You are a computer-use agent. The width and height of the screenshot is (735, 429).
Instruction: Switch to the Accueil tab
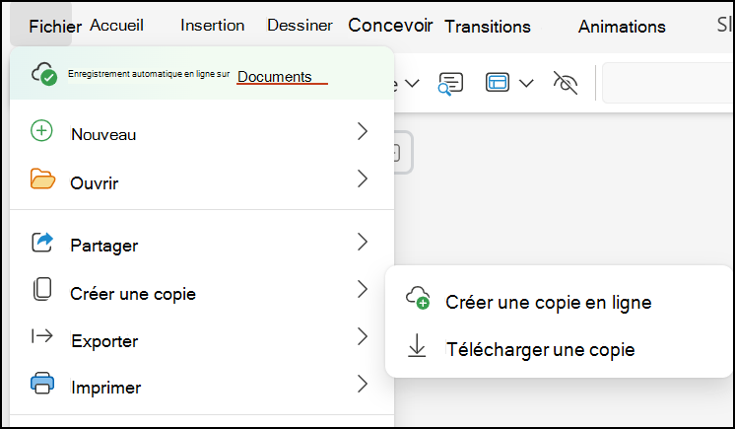pyautogui.click(x=116, y=25)
